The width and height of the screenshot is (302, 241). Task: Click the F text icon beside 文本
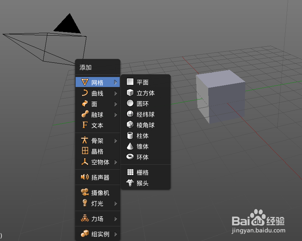coord(85,125)
